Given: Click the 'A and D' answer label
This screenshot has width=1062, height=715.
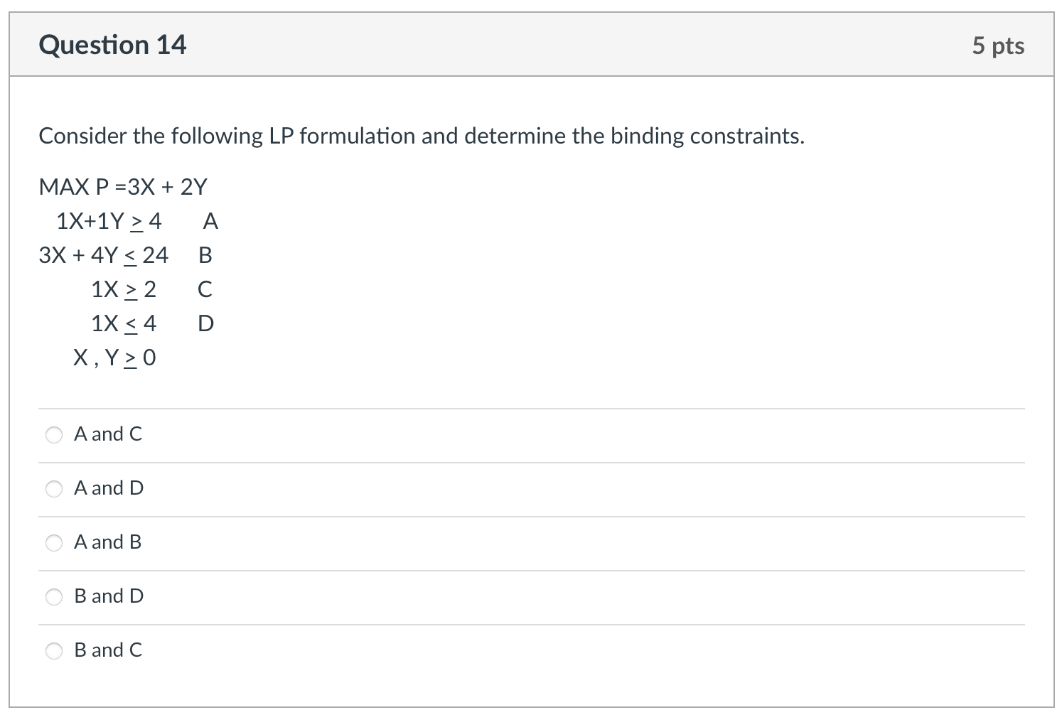Looking at the screenshot, I should point(109,488).
